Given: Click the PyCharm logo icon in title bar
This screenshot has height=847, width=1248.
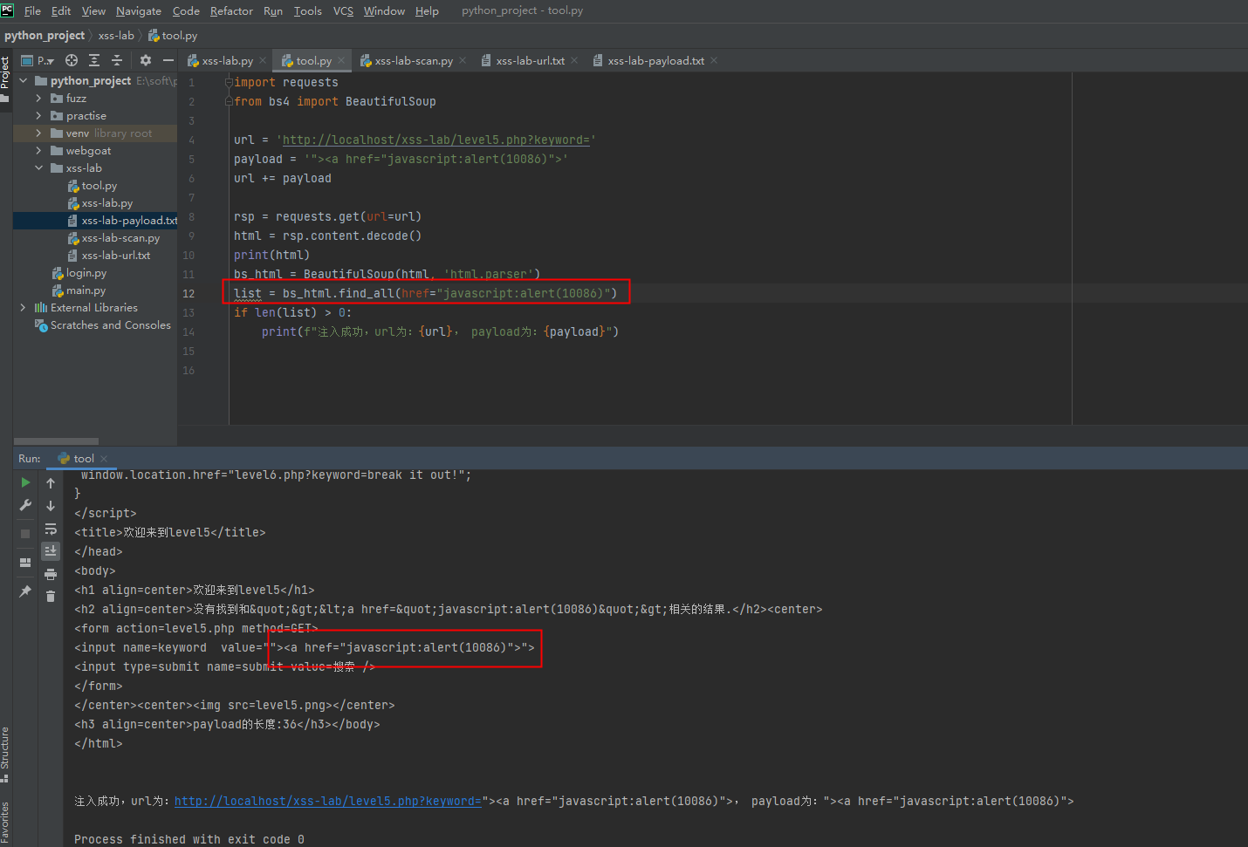Looking at the screenshot, I should point(7,10).
